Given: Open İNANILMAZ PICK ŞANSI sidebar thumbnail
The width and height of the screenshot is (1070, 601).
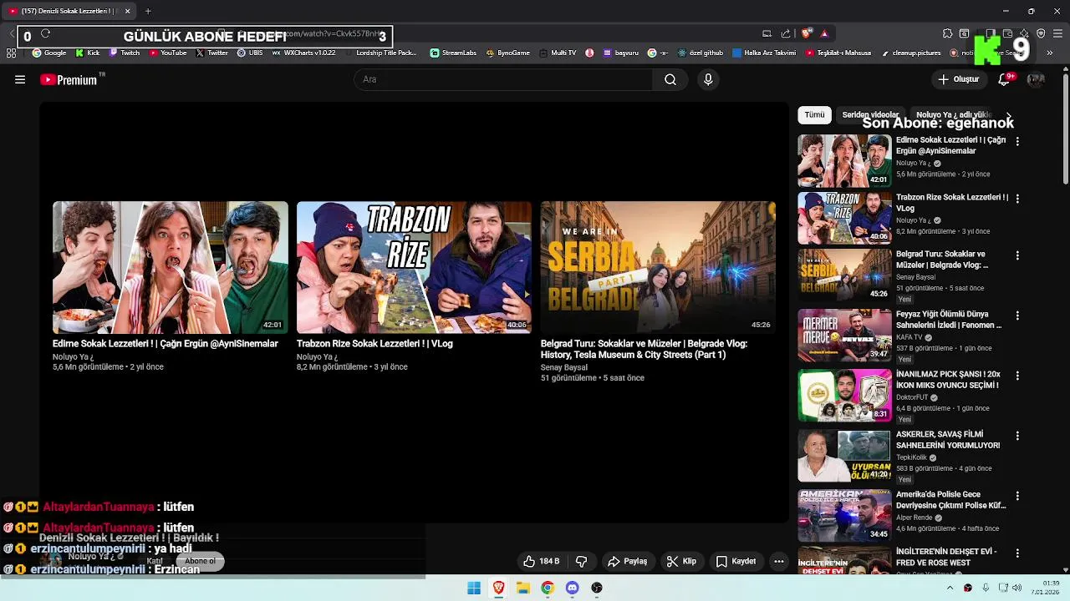Looking at the screenshot, I should pos(844,395).
